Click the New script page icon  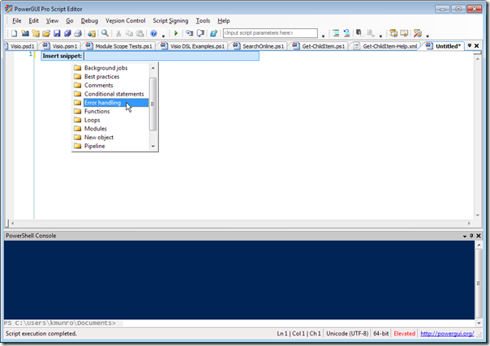[14, 33]
